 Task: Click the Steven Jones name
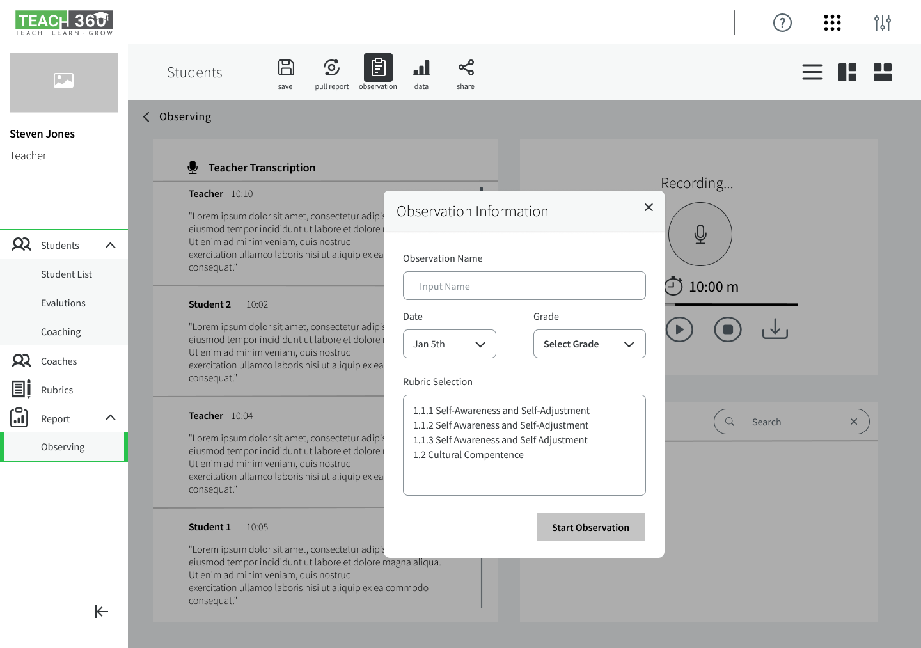pos(42,134)
